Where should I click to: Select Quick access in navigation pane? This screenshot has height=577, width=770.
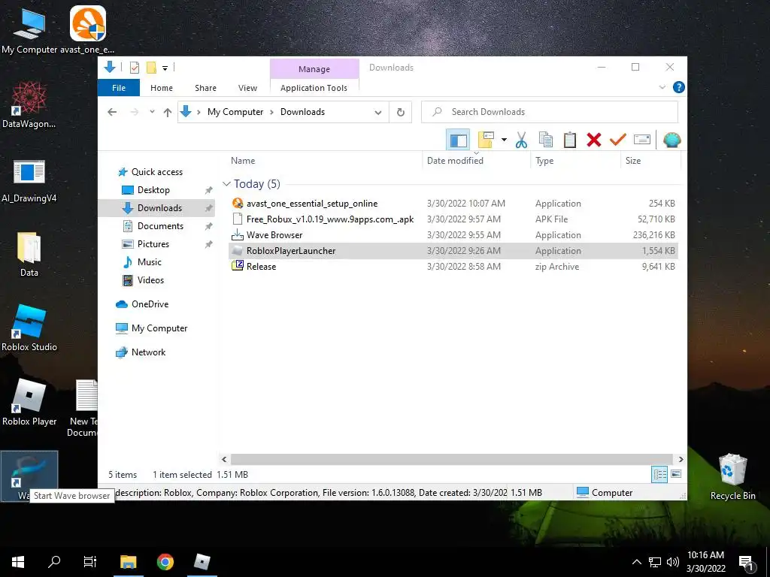(x=156, y=172)
